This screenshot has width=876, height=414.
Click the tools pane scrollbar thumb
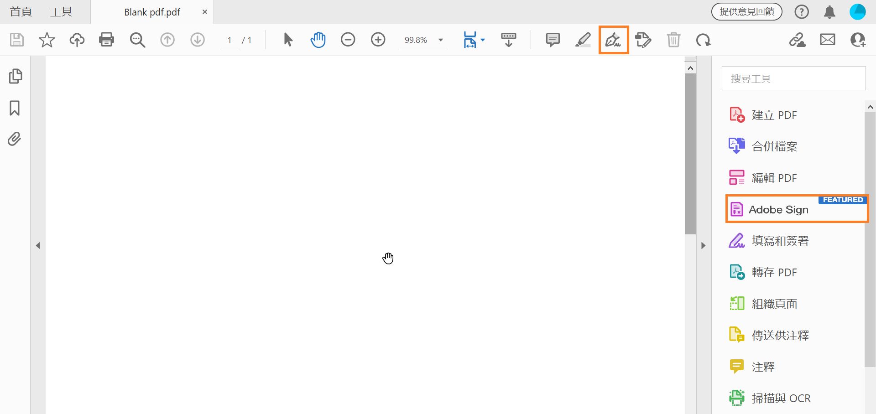(x=870, y=239)
